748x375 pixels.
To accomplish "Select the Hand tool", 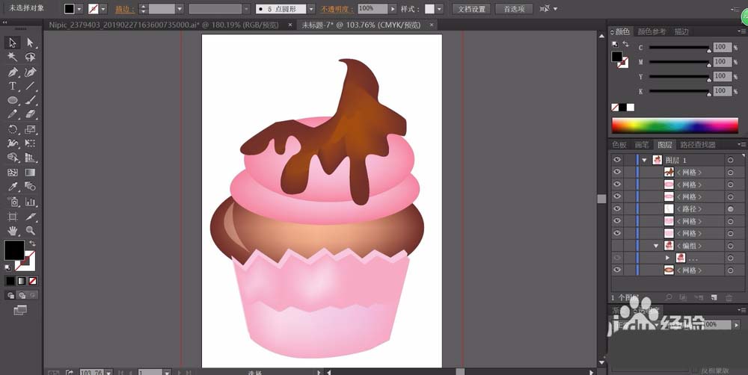I will (x=13, y=231).
